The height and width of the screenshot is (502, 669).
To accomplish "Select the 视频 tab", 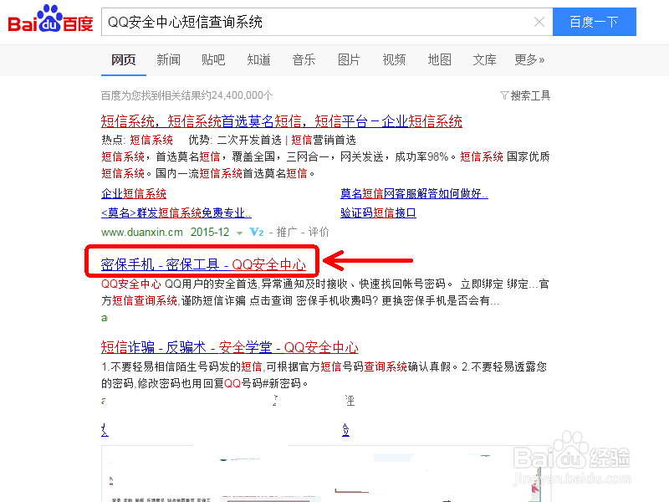I will click(x=393, y=59).
